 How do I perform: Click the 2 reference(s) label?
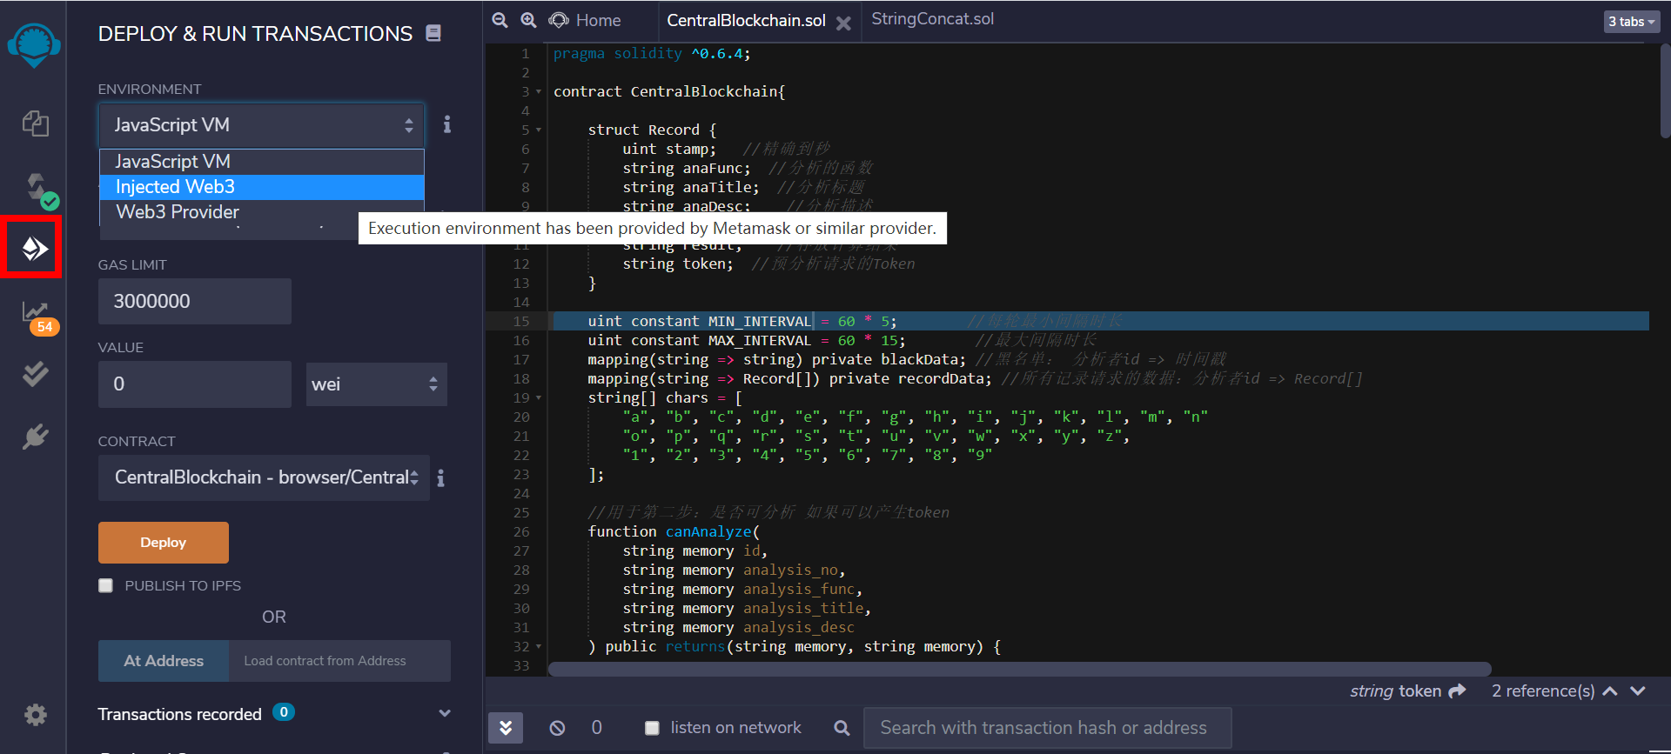coord(1543,691)
